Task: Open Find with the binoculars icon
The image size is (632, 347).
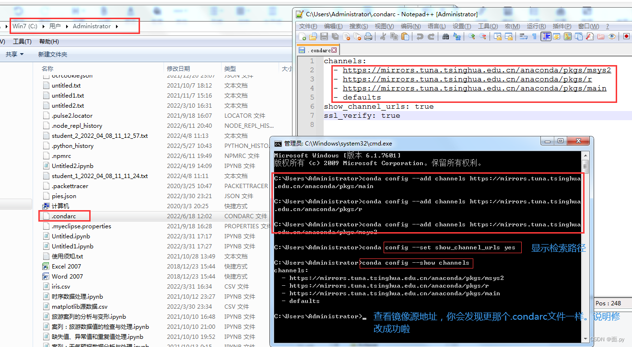Action: click(x=445, y=36)
